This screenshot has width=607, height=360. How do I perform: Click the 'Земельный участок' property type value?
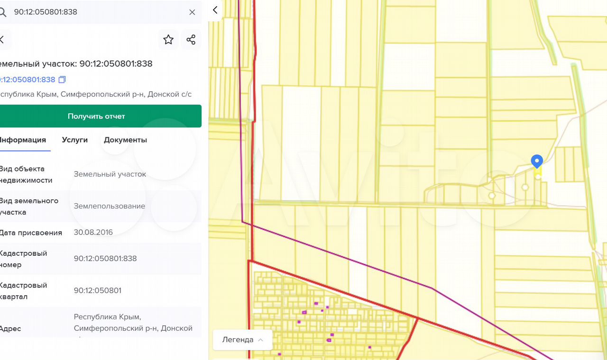point(110,174)
